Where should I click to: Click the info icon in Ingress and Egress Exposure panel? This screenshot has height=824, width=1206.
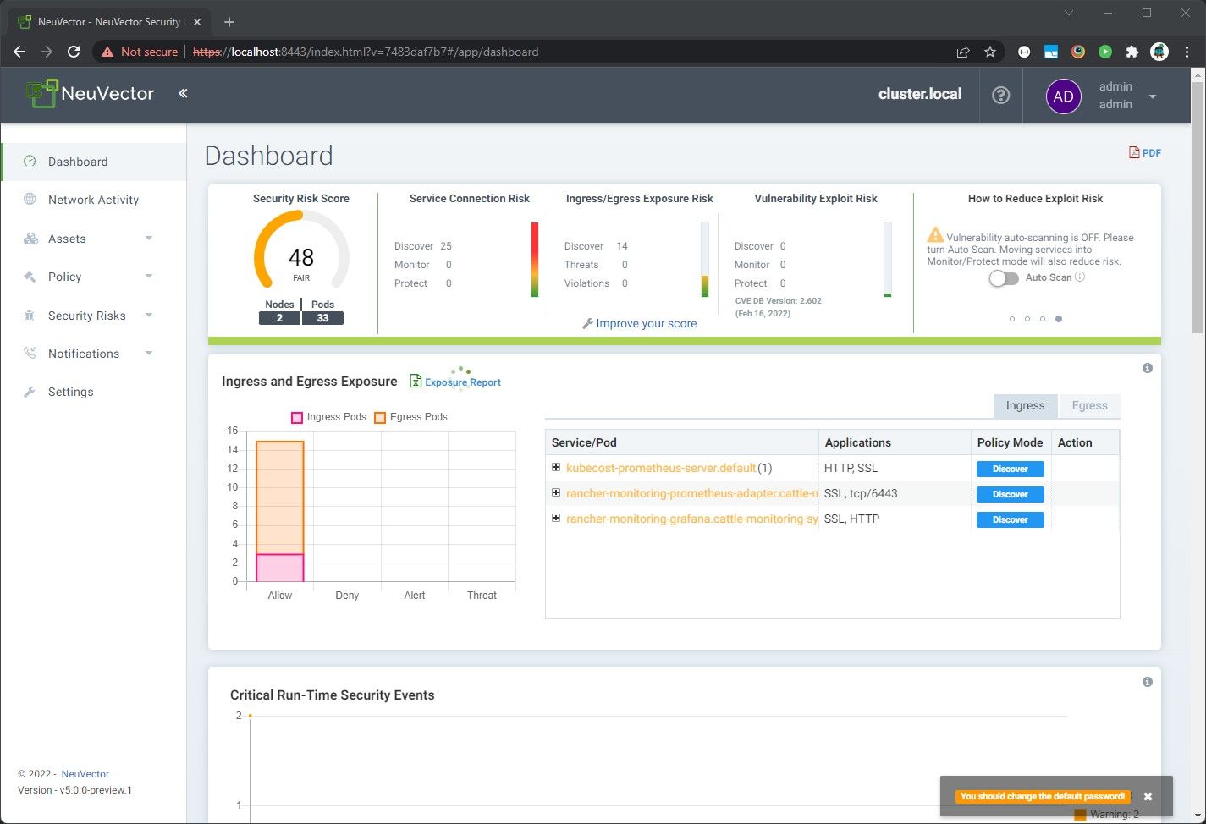1148,368
